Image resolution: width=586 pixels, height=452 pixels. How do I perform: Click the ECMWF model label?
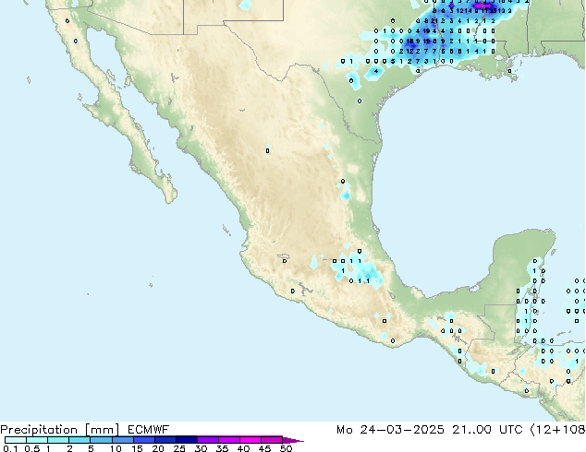click(149, 430)
